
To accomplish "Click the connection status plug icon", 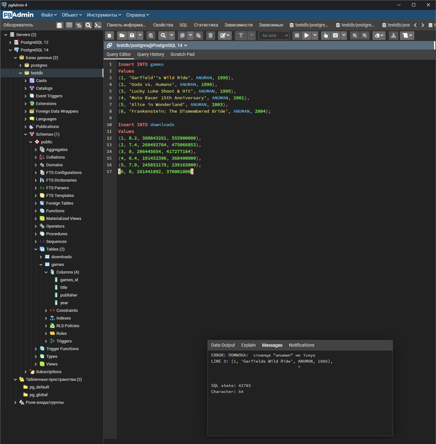I will click(x=109, y=45).
